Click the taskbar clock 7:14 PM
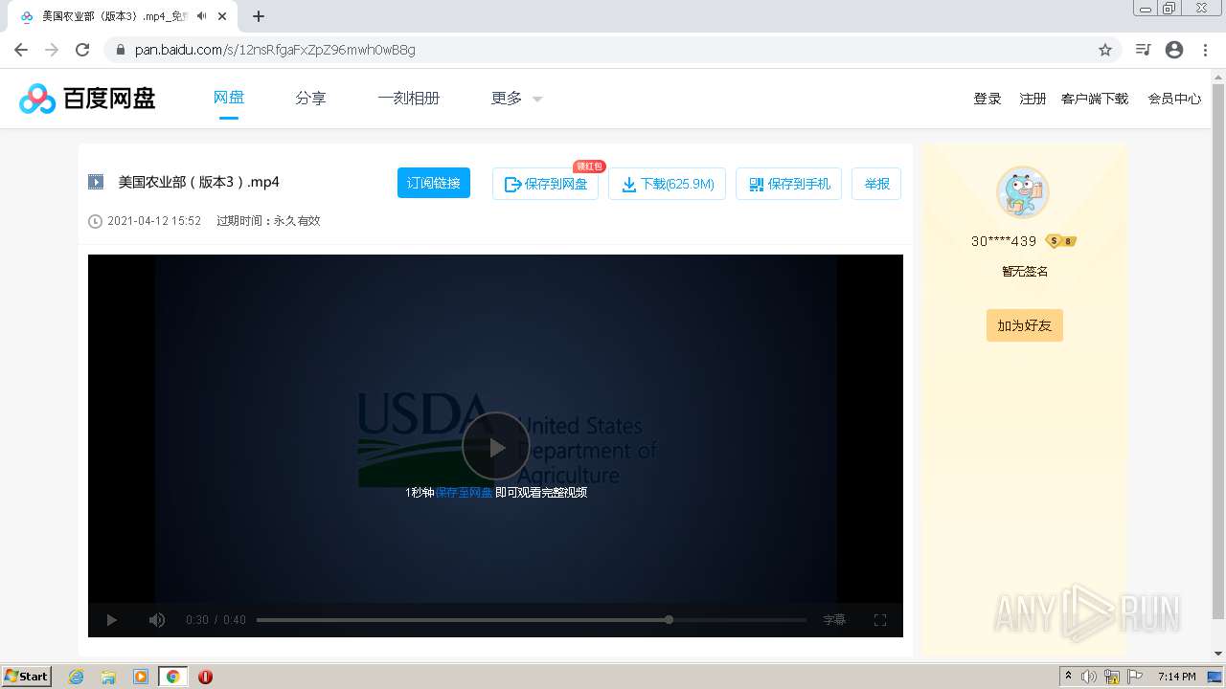 pyautogui.click(x=1176, y=677)
